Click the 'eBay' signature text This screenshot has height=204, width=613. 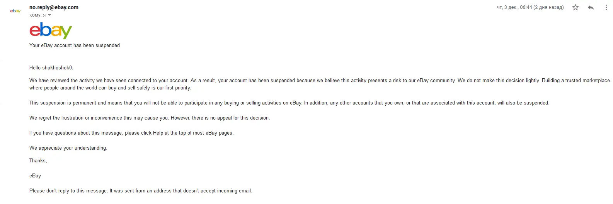[x=35, y=175]
